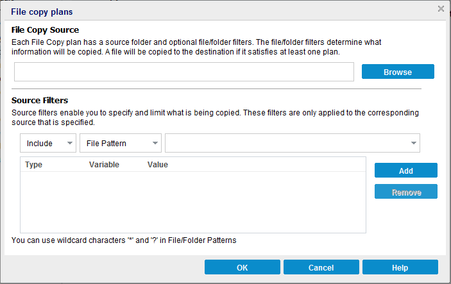
Task: Click the wildcard characters hint text
Action: tap(124, 240)
